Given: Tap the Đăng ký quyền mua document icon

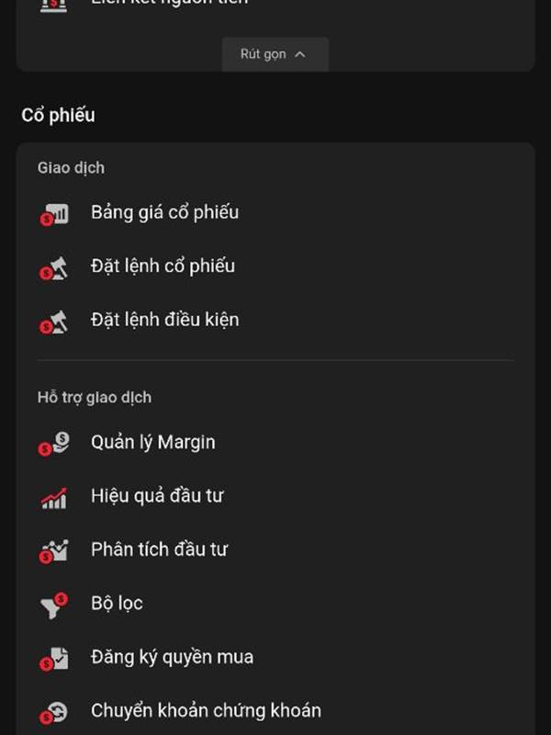Looking at the screenshot, I should (54, 659).
